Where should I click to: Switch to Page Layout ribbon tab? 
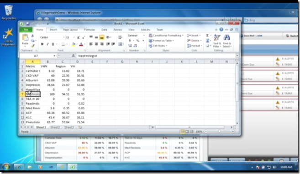click(x=70, y=30)
